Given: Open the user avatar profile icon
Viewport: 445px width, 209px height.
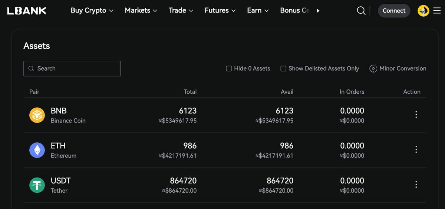Looking at the screenshot, I should pyautogui.click(x=423, y=11).
